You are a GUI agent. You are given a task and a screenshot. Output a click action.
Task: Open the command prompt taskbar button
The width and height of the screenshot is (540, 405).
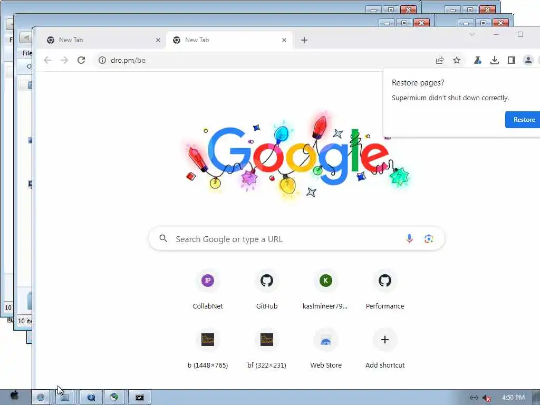tap(139, 398)
